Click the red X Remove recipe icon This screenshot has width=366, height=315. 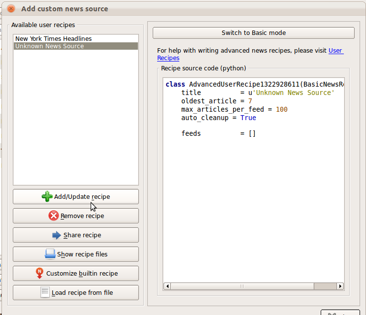coord(53,216)
